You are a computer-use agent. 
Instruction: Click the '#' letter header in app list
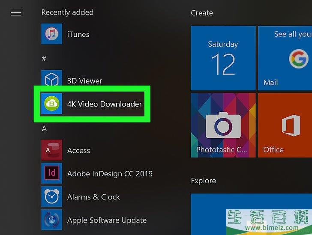click(44, 58)
